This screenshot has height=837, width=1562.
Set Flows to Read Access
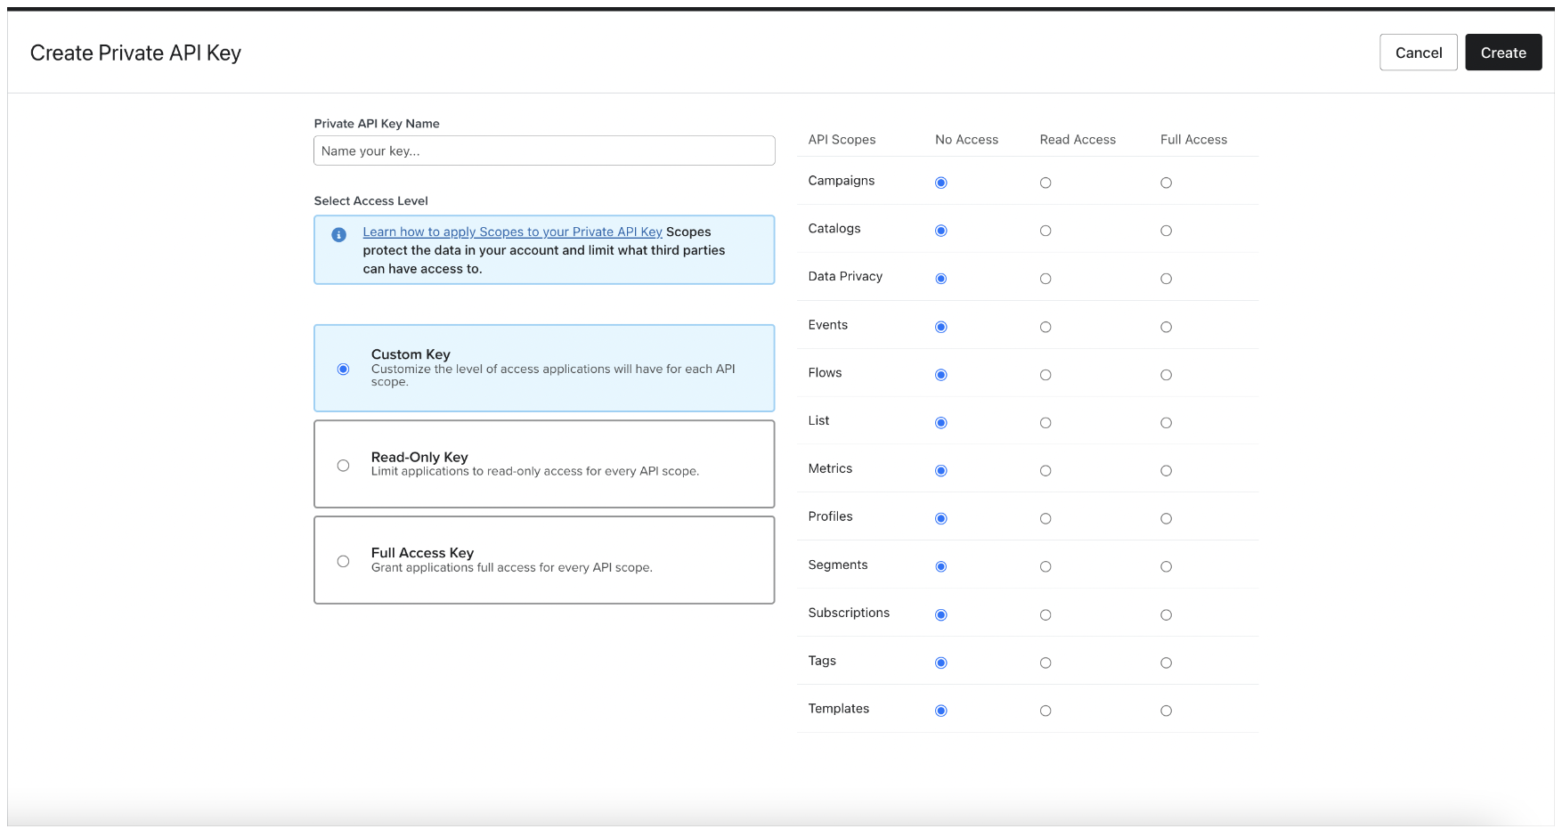[x=1045, y=376]
